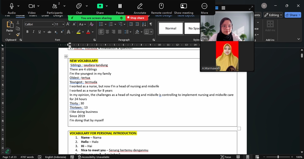Open Line and Paragraph Spacing menu
Viewport: 304px width, 159px height.
128,32
